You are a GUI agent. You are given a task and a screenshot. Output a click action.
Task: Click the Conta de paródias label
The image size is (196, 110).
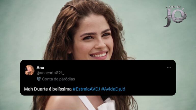pyautogui.click(x=58, y=79)
